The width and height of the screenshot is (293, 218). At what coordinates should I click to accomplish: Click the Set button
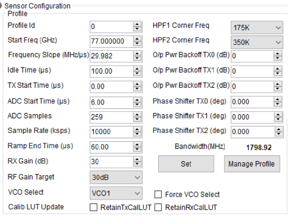coord(186,164)
